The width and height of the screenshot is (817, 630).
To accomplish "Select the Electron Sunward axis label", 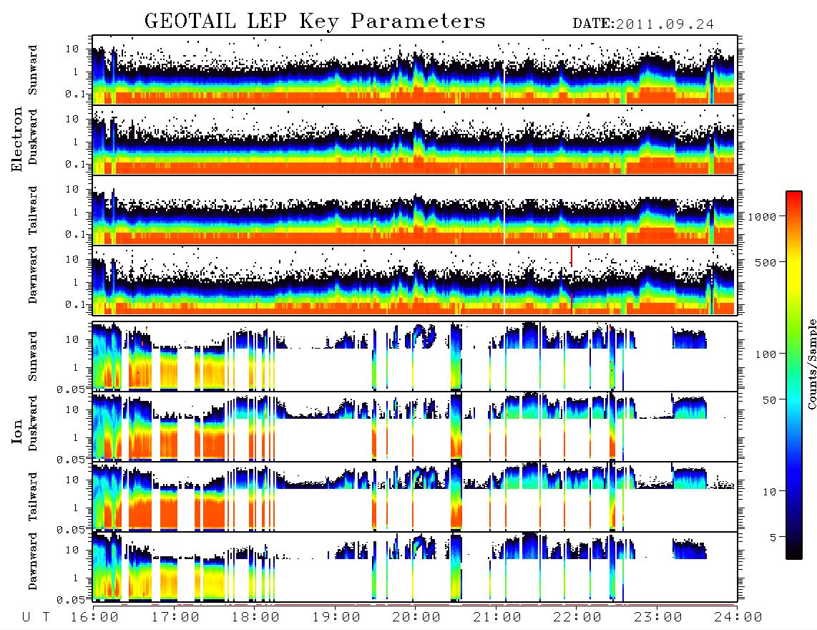I will tap(33, 70).
